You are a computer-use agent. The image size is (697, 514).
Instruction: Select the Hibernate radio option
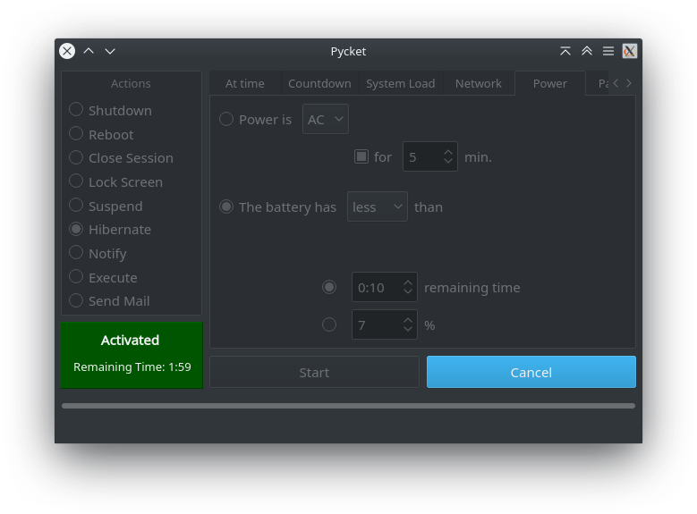[110, 229]
